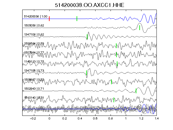Click the plot title 514200038.OO.AXCC1.HHE
Screen dimensions: 173x130
pyautogui.click(x=90, y=5)
